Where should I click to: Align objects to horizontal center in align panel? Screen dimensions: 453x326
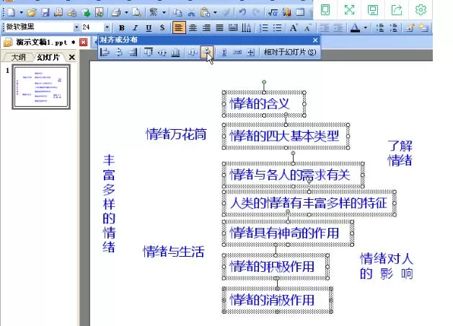click(119, 52)
